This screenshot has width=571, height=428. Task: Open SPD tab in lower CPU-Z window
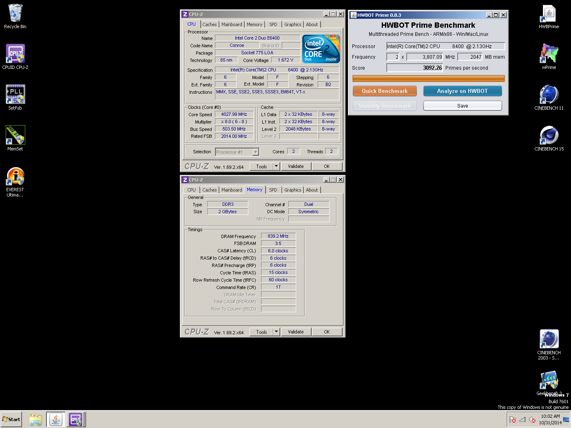tap(273, 190)
